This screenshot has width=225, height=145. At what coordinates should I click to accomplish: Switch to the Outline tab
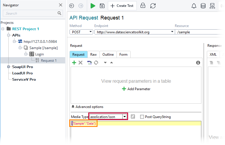[x=108, y=55]
